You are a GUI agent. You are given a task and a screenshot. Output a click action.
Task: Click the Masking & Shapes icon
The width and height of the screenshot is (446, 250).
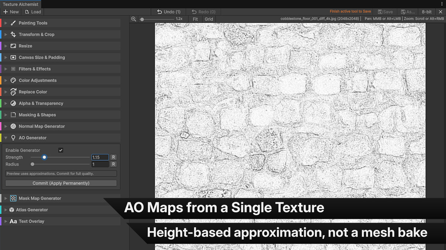tap(13, 115)
